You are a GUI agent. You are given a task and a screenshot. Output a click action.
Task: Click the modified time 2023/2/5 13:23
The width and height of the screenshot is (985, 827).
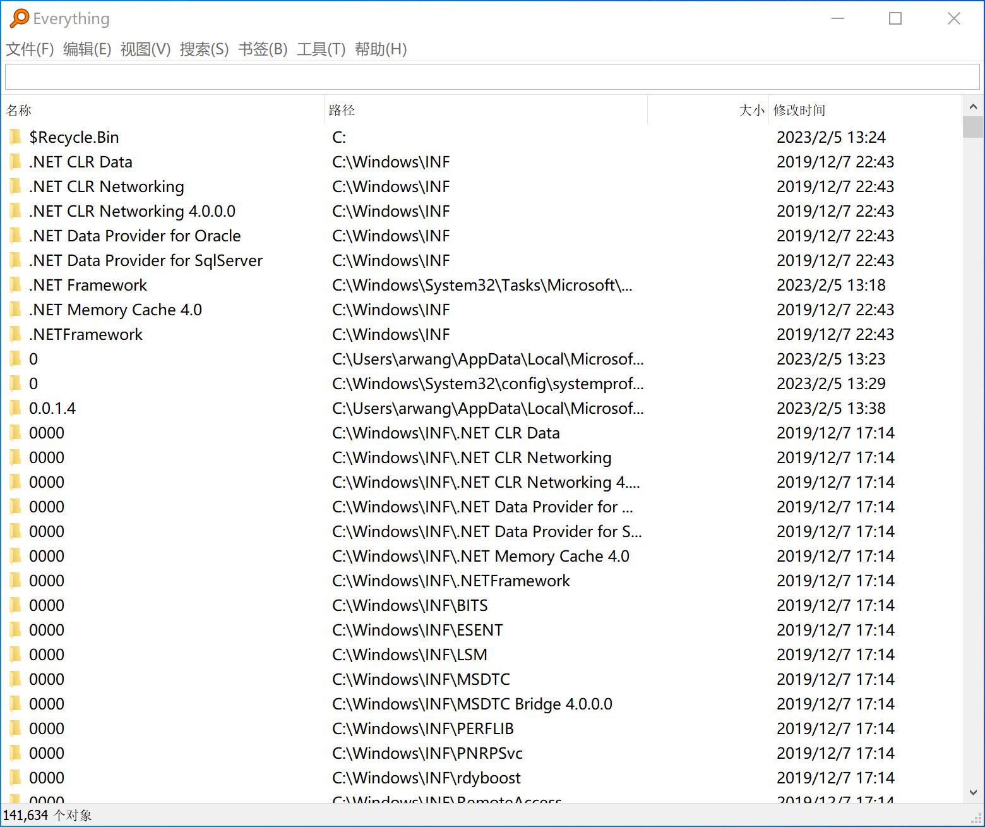coord(831,359)
